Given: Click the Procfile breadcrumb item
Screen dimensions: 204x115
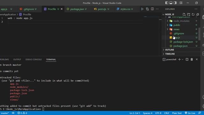Looking at the screenshot, I should [25, 14].
